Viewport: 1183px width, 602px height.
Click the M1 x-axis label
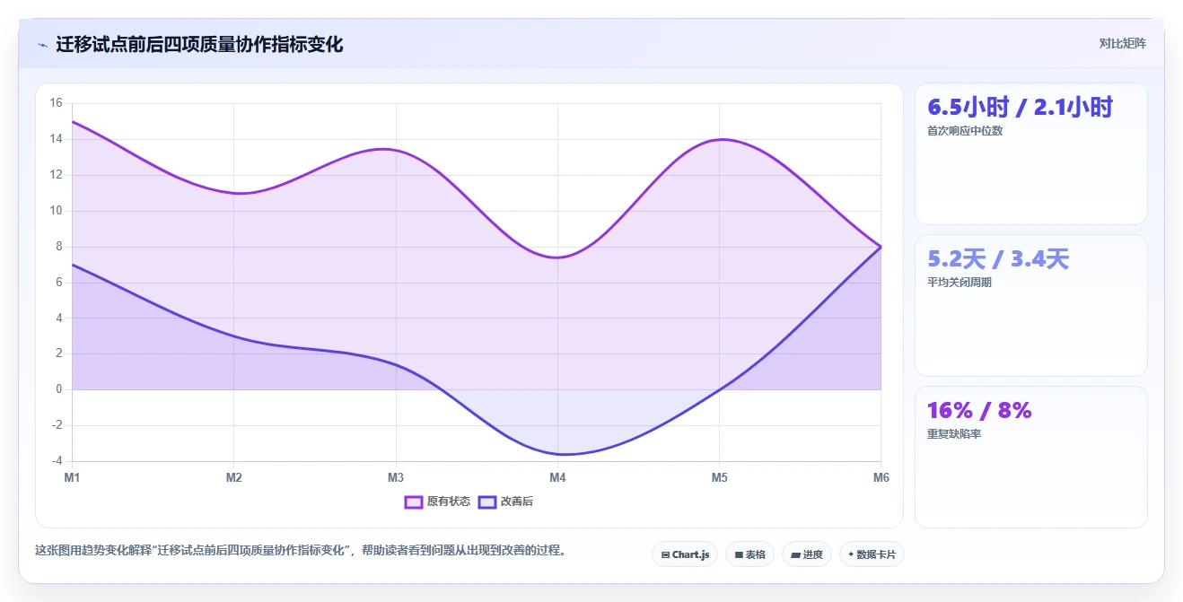(72, 477)
